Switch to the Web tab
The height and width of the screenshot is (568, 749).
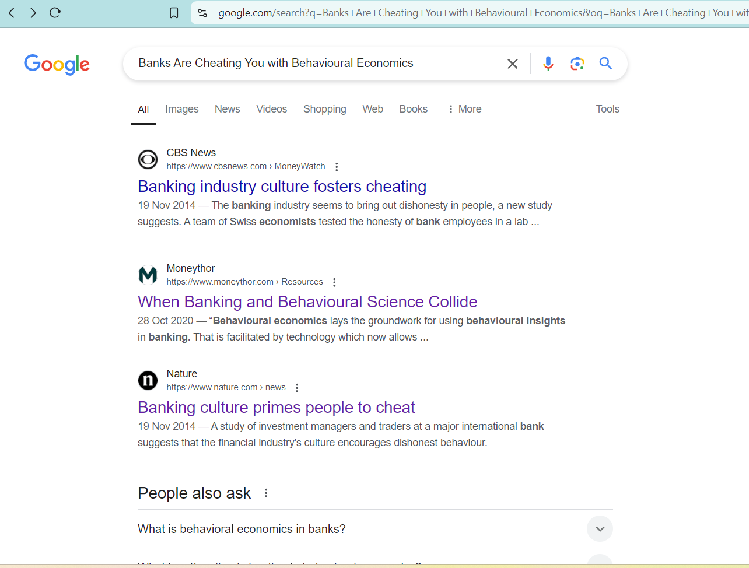[x=373, y=109]
